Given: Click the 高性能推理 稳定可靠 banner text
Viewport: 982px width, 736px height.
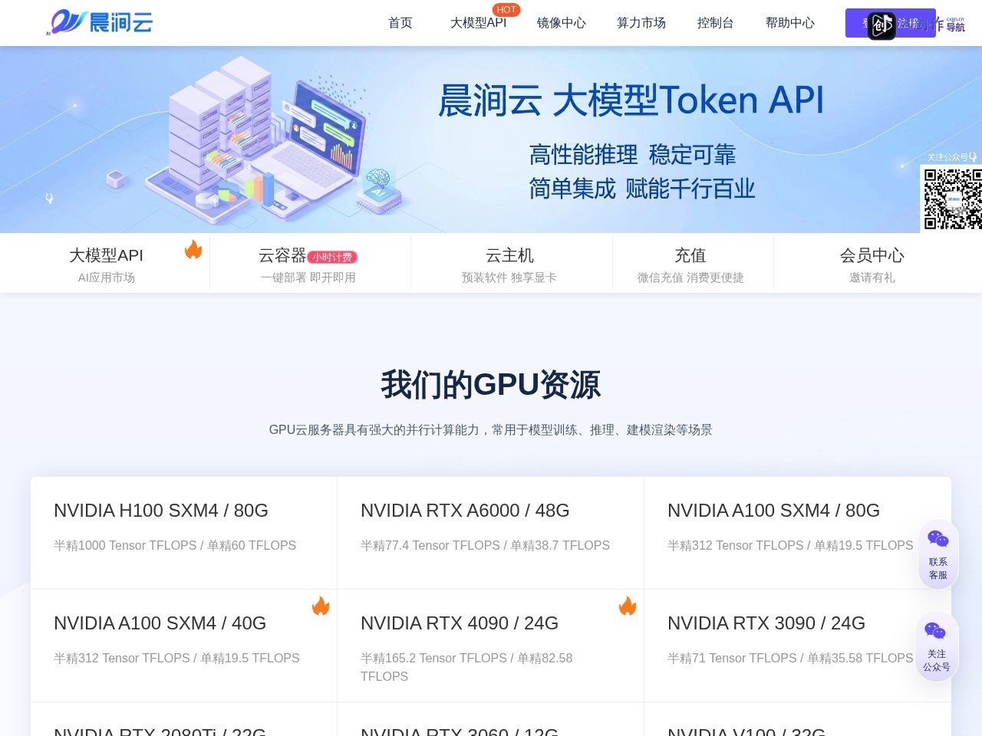Looking at the screenshot, I should coord(632,155).
